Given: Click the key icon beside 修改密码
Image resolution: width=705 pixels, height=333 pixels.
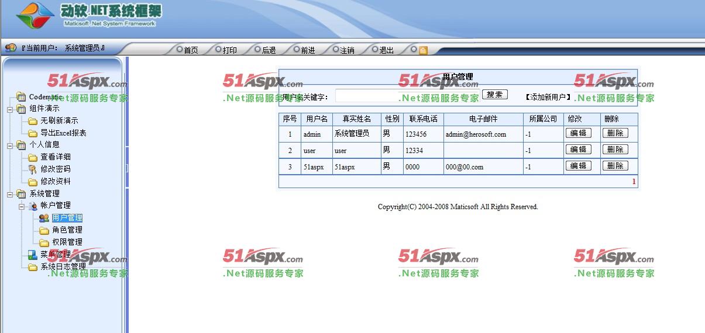Looking at the screenshot, I should point(33,169).
